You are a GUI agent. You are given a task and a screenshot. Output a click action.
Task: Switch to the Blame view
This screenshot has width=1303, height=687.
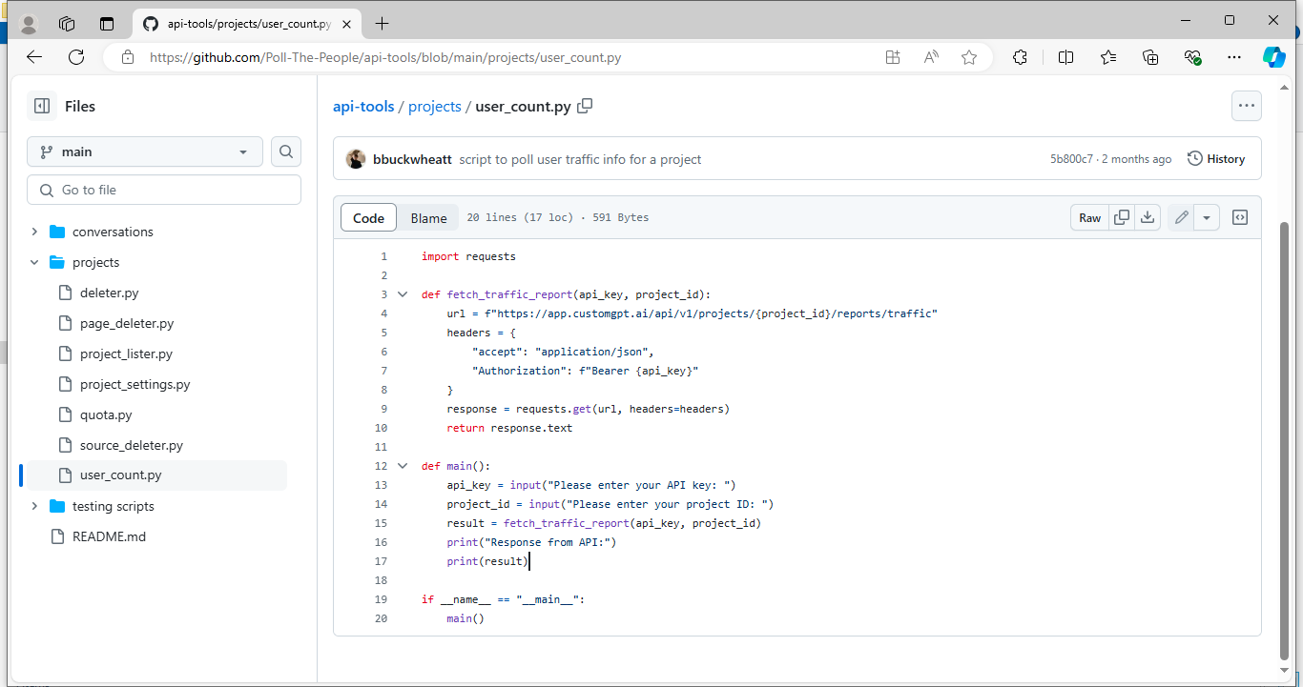[427, 217]
